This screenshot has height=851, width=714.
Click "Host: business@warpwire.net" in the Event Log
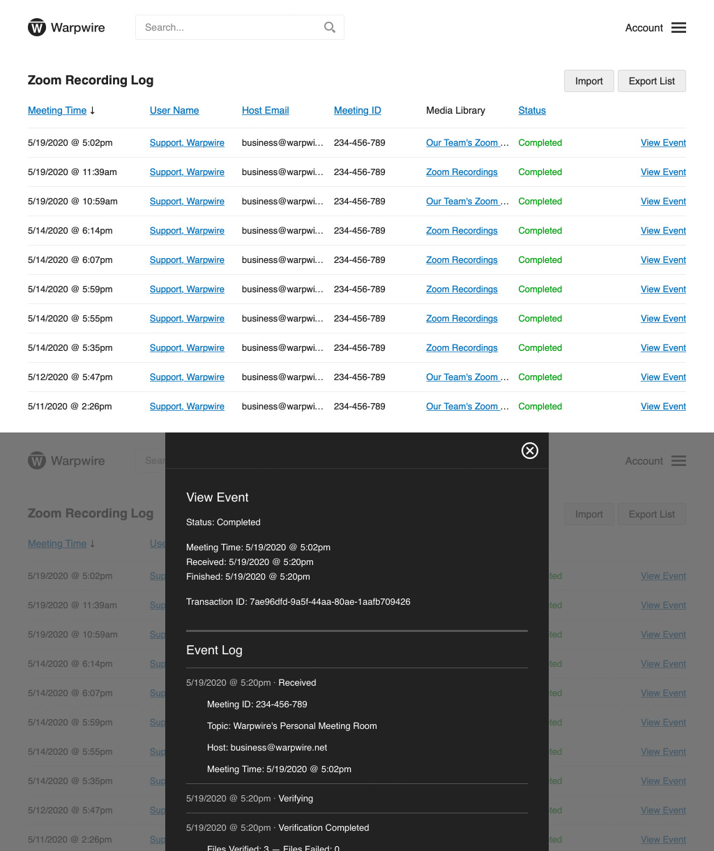[x=267, y=747]
